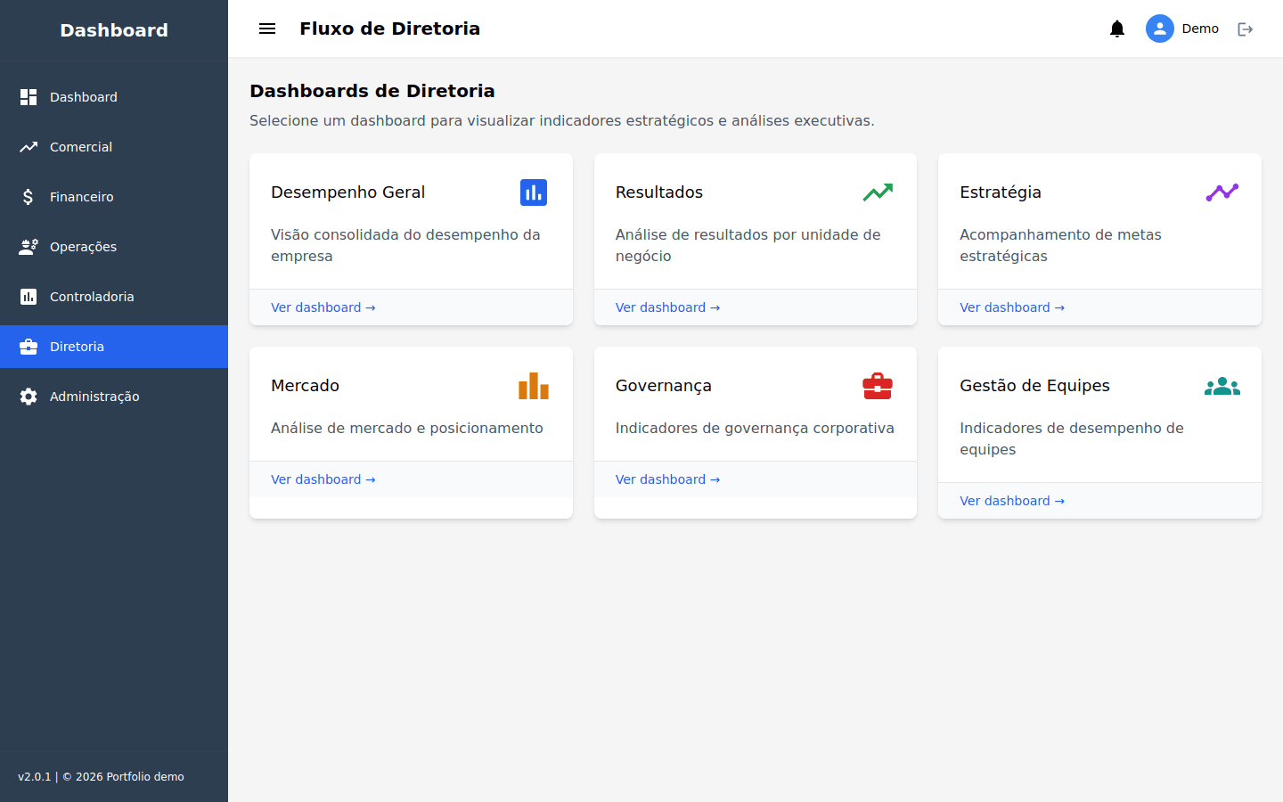Toggle the hamburger menu icon
Screen dimensions: 1283x802
coord(267,29)
